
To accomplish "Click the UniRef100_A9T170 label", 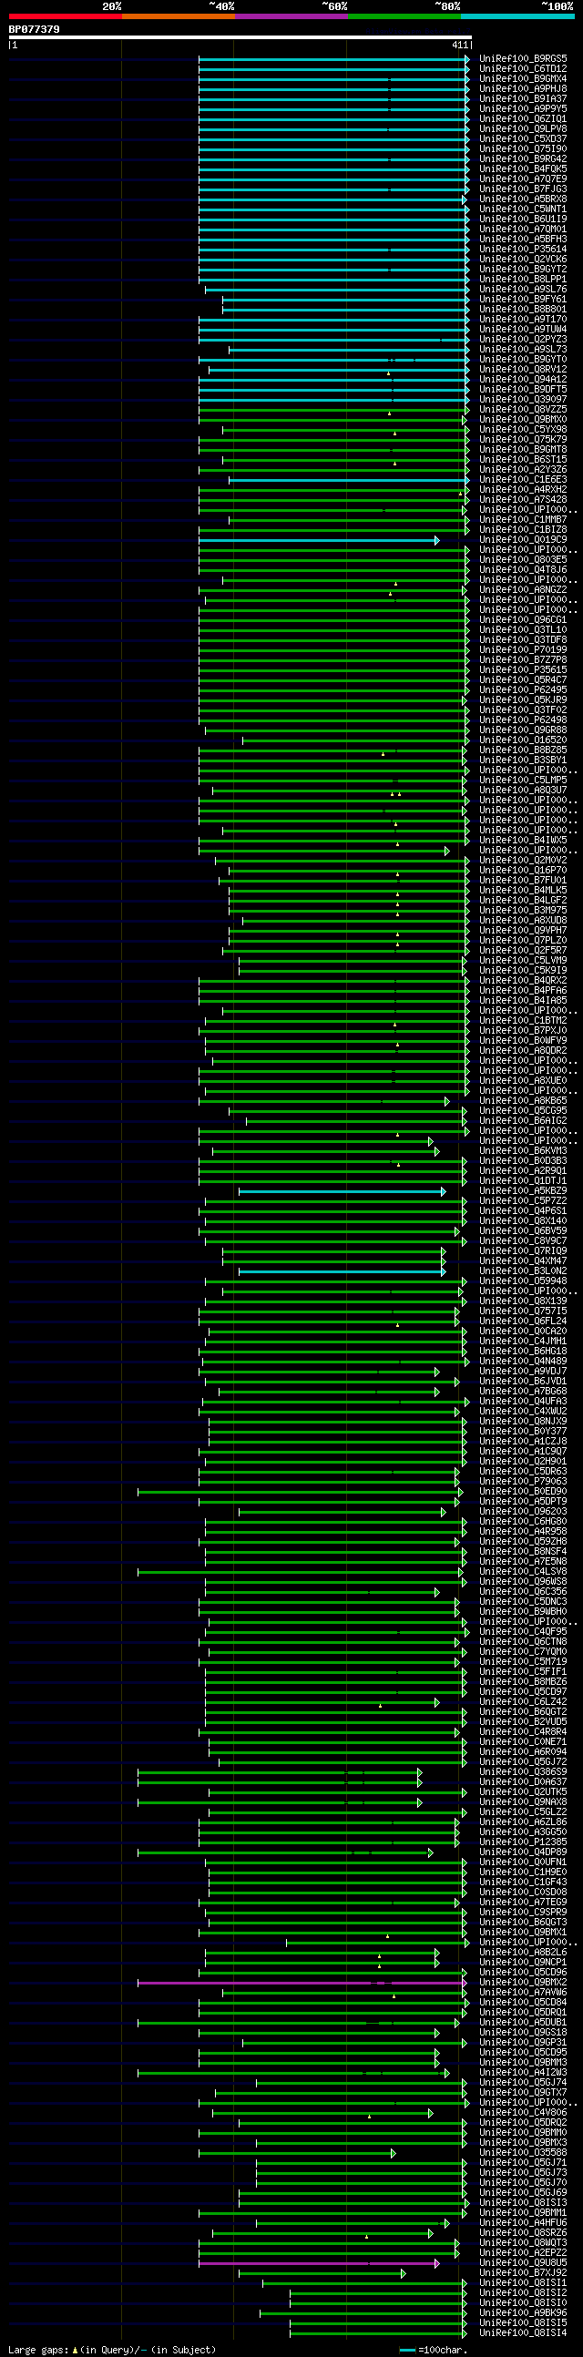I will (x=523, y=320).
